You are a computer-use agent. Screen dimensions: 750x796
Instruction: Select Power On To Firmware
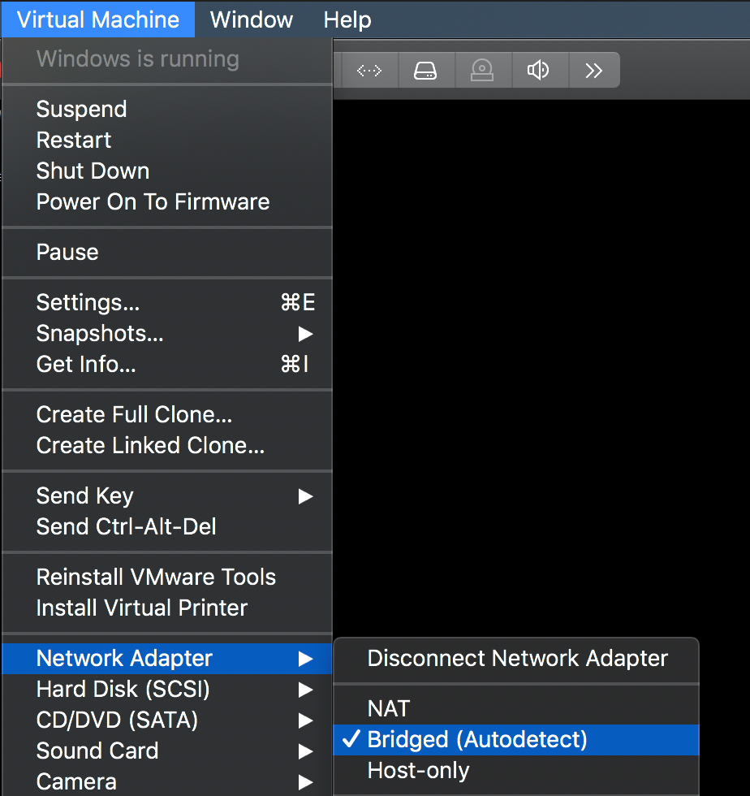pos(167,202)
